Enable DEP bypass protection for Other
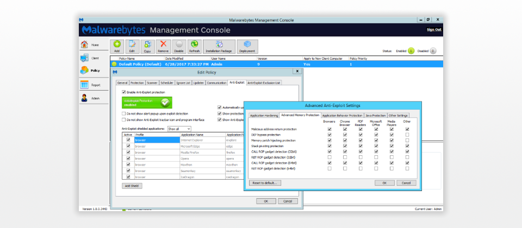Screen dimensions: 522x228 (x=407, y=135)
